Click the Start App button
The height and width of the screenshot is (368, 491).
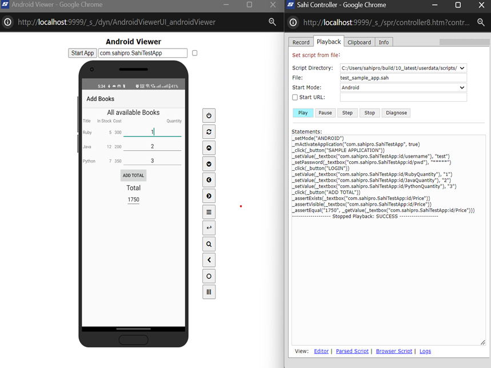coord(82,53)
